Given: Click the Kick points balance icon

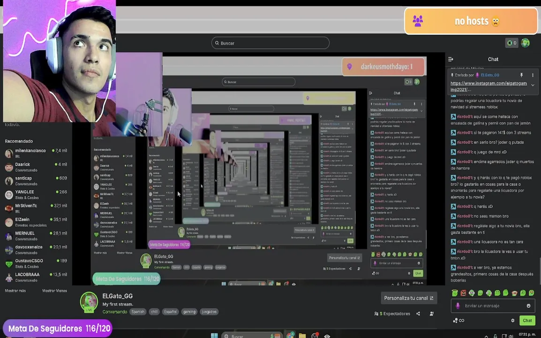Looking at the screenshot, I should [511, 43].
